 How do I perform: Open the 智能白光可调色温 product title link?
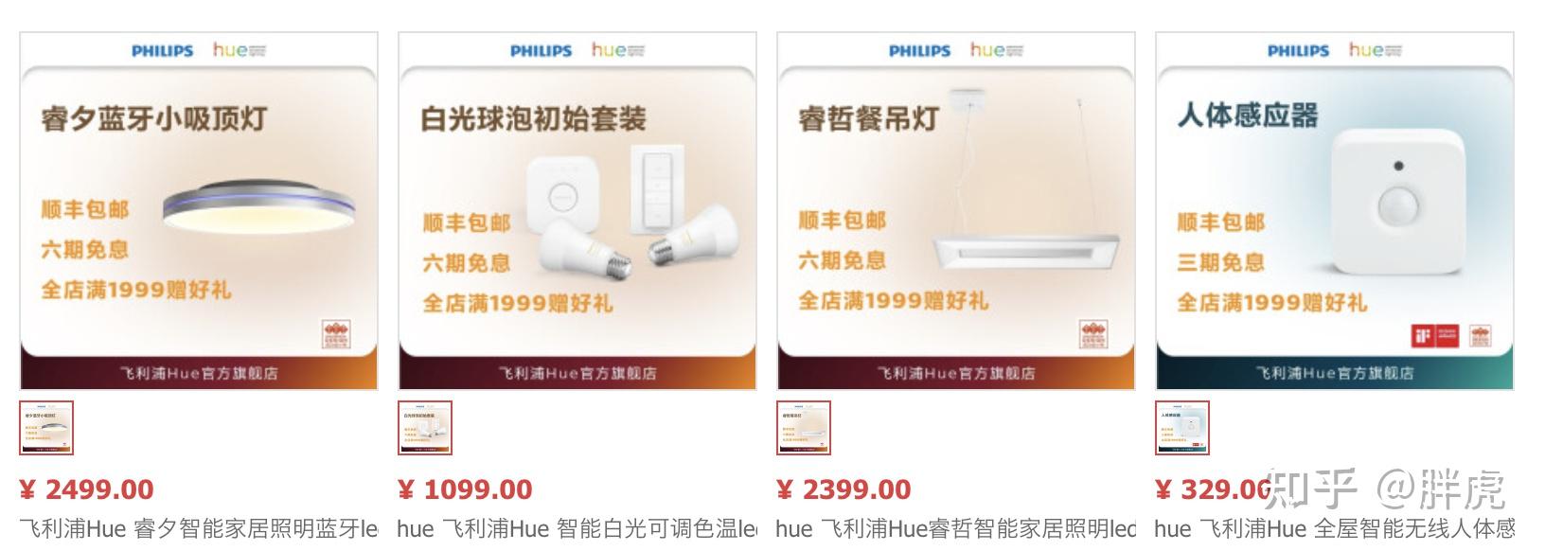click(x=577, y=528)
